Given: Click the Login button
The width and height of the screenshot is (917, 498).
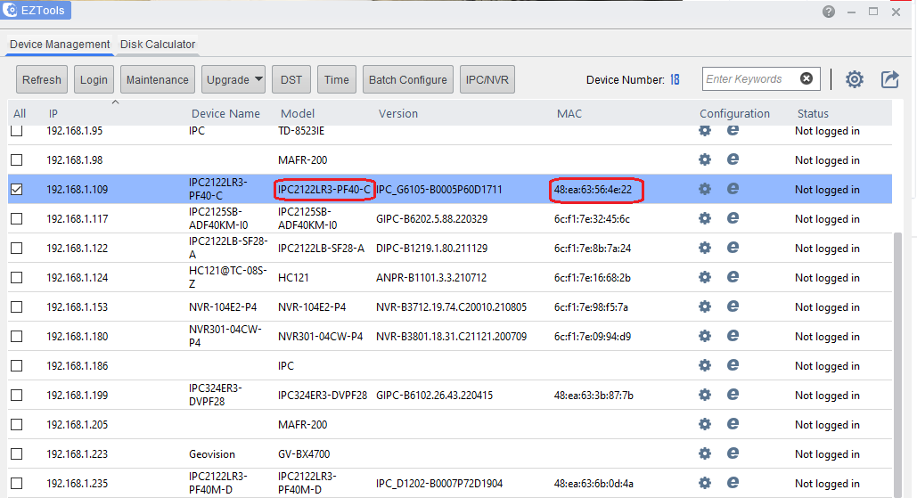Looking at the screenshot, I should click(x=94, y=79).
